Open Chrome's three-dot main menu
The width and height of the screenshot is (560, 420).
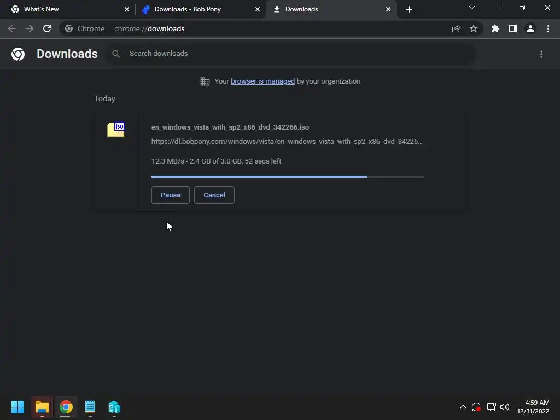(x=548, y=28)
